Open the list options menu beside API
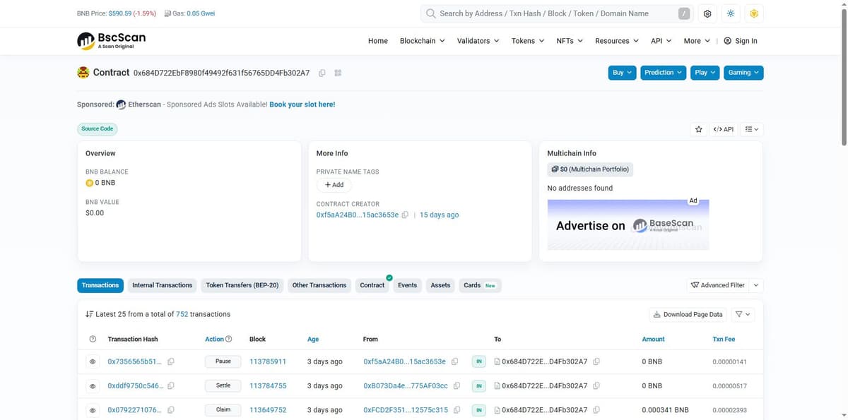The height and width of the screenshot is (420, 848). (x=752, y=129)
